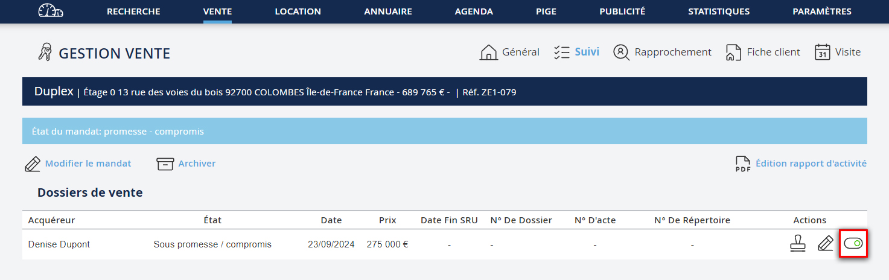Open the Fiche client page
The height and width of the screenshot is (280, 889).
point(763,52)
